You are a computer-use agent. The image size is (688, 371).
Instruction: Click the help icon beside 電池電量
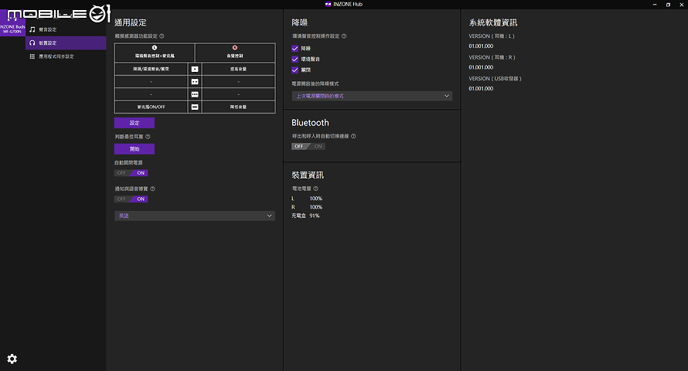(315, 189)
